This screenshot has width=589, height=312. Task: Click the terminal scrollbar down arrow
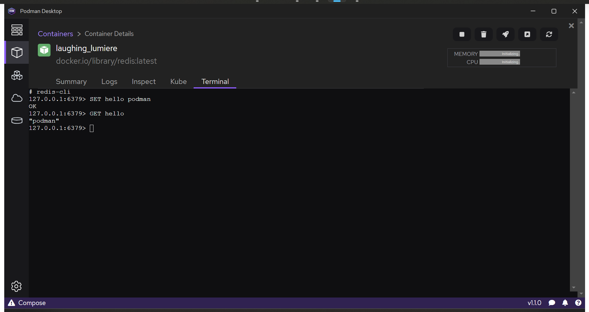pyautogui.click(x=574, y=288)
